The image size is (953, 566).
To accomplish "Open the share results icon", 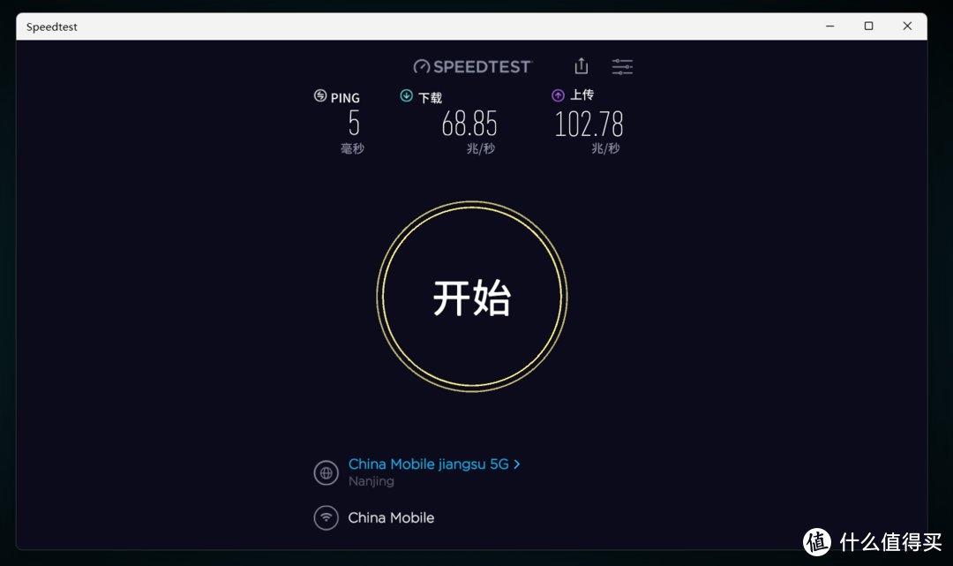I will tap(581, 65).
